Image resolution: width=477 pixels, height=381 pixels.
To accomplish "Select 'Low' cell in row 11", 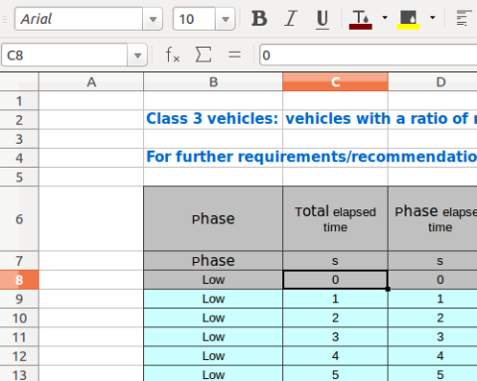I will (214, 337).
